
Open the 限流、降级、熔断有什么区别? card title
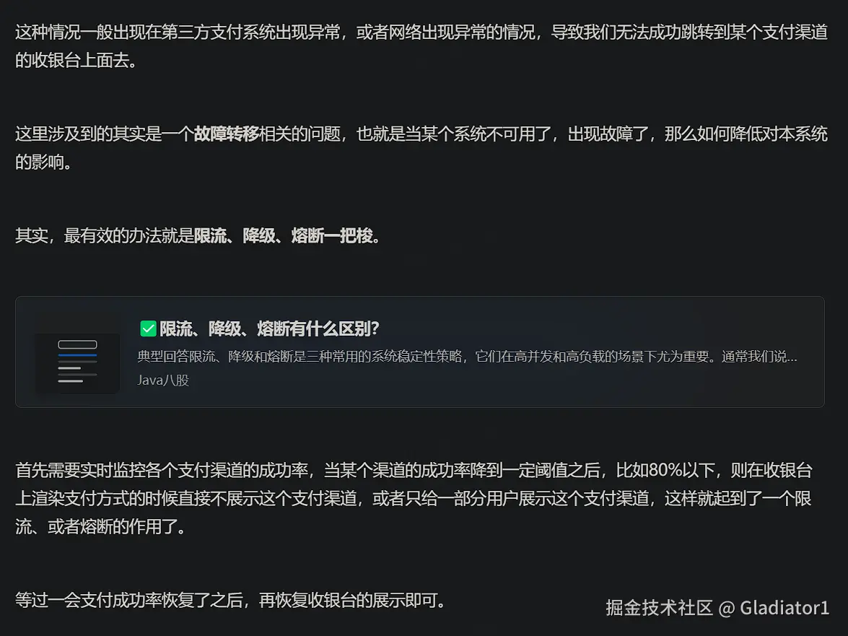[x=269, y=329]
